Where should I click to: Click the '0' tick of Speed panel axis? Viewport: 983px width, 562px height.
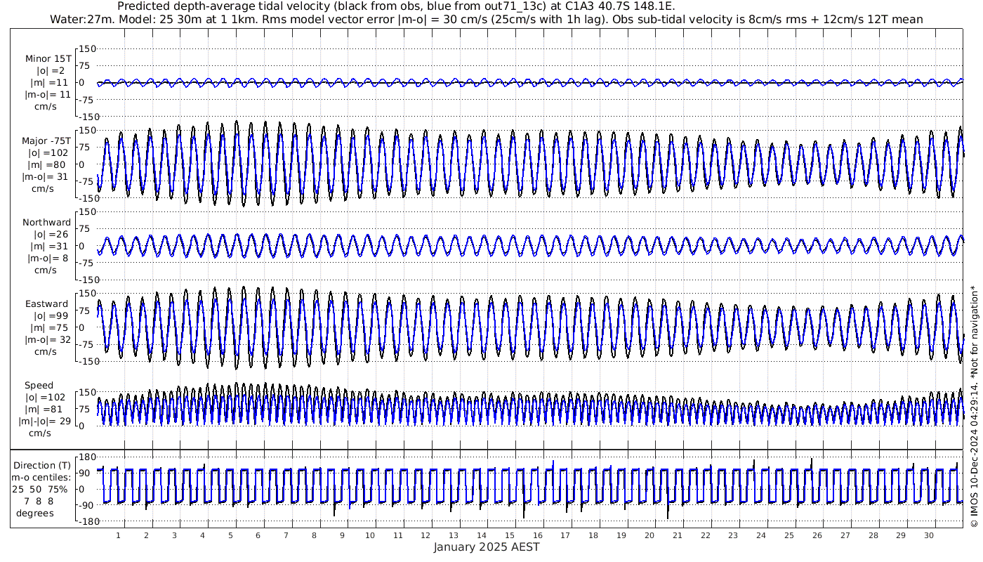click(82, 426)
